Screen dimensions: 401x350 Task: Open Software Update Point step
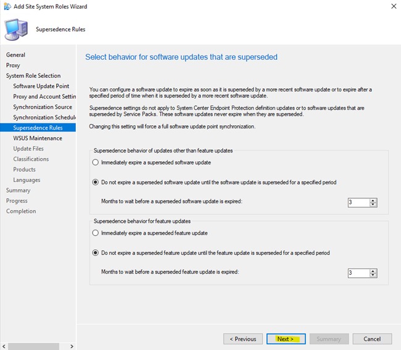coord(41,86)
